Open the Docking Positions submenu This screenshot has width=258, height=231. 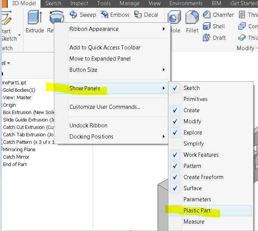coord(112,136)
